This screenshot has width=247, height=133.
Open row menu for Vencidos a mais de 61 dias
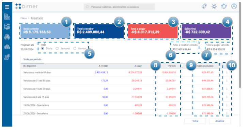pos(227,72)
